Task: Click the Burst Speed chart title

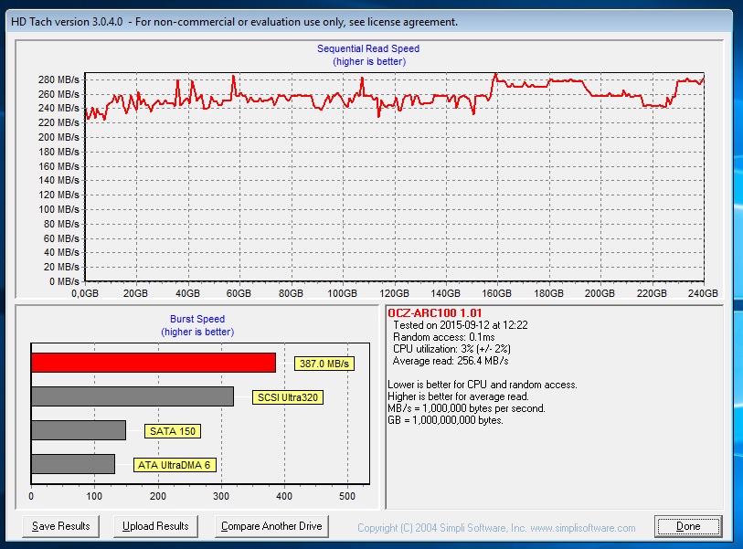Action: pos(196,319)
